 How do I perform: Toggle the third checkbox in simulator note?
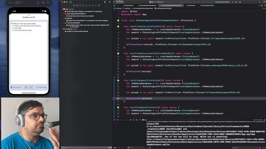click(x=13, y=30)
